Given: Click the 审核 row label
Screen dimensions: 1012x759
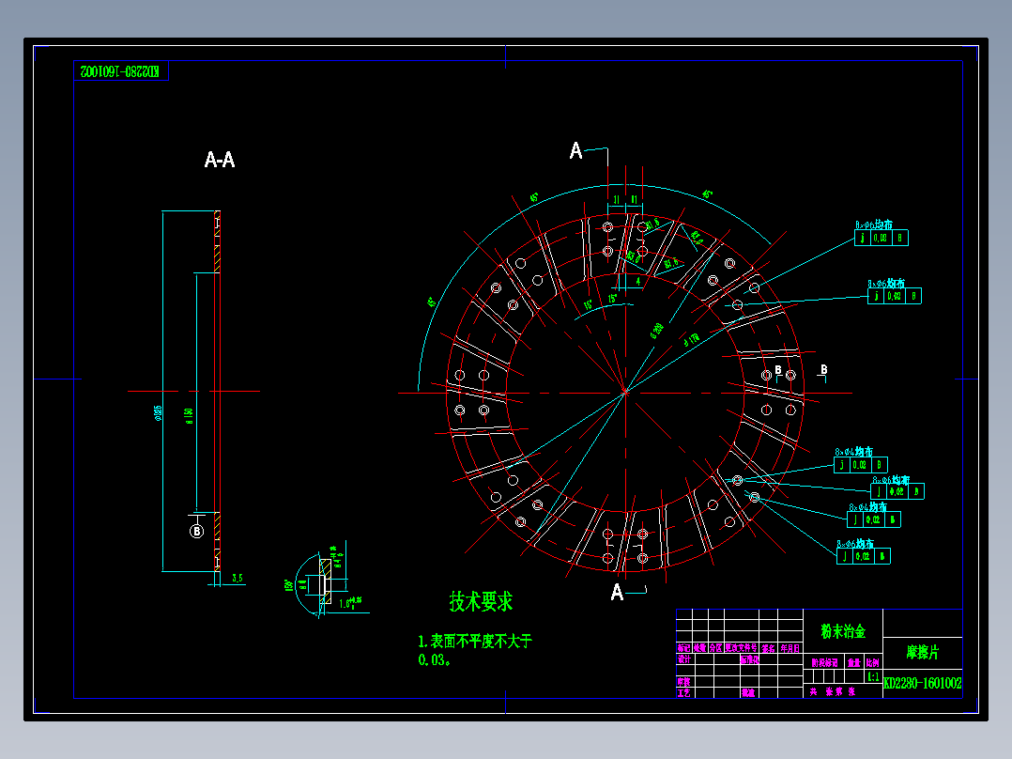Looking at the screenshot, I should (x=684, y=681).
